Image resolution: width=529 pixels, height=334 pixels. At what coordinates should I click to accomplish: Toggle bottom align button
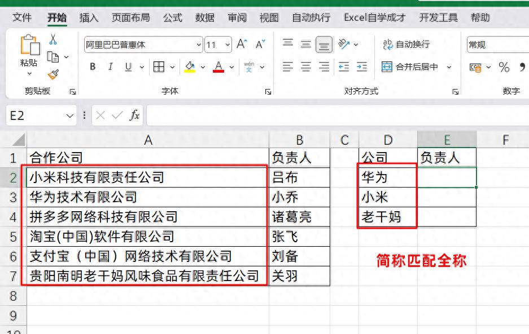pos(324,44)
